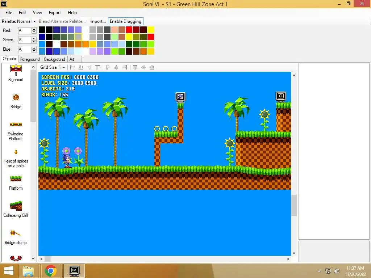Open the File menu

tap(9, 13)
